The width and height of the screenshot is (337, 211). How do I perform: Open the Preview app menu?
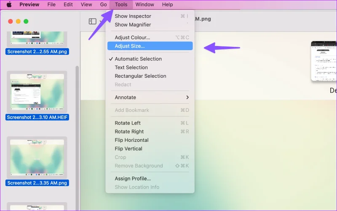[29, 5]
